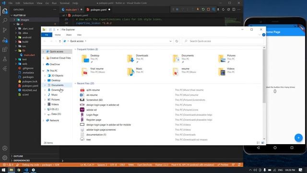Select OS (C:) drive in the navigation pane
Screen dimensions: 307x173
pyautogui.click(x=55, y=109)
